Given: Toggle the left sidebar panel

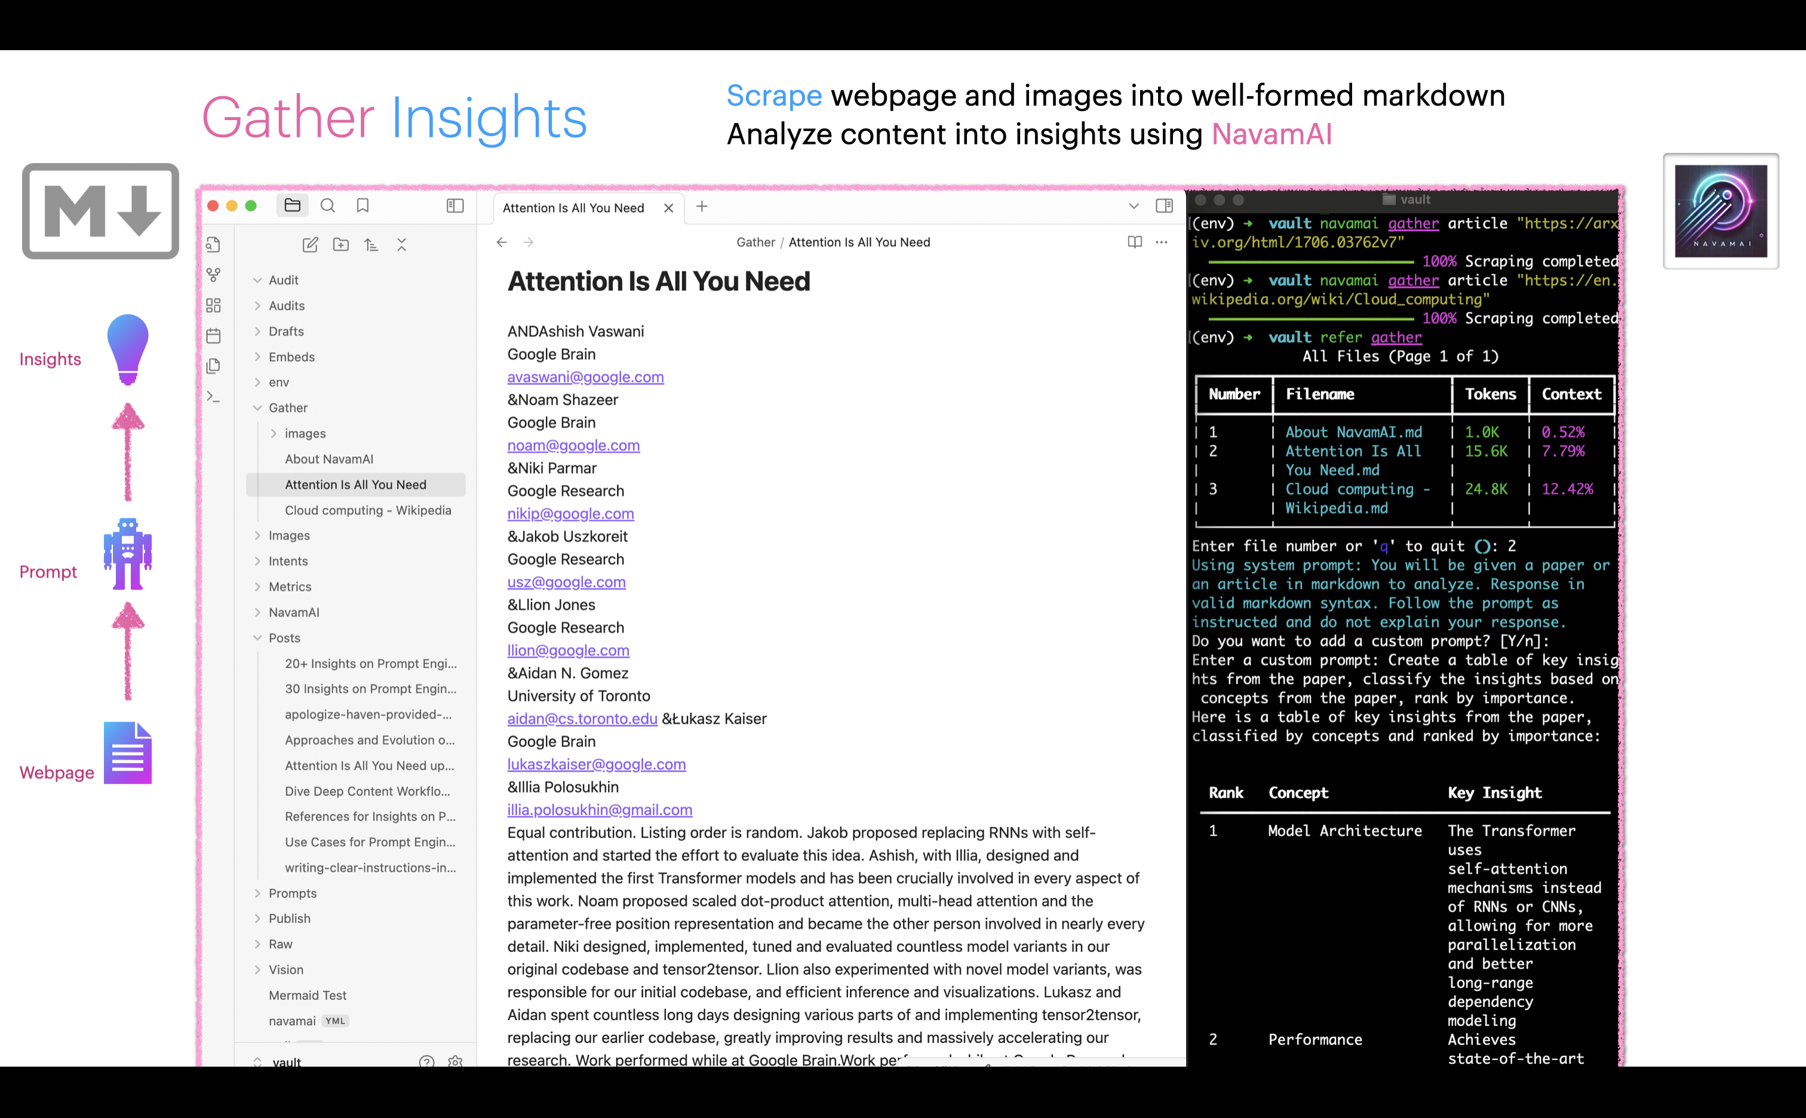Looking at the screenshot, I should 455,205.
